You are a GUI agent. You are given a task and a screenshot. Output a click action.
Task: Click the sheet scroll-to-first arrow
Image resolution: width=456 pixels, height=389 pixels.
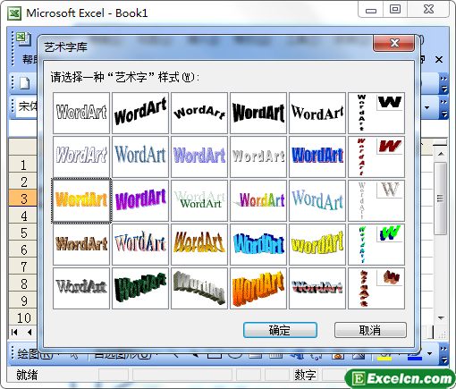[x=14, y=332]
